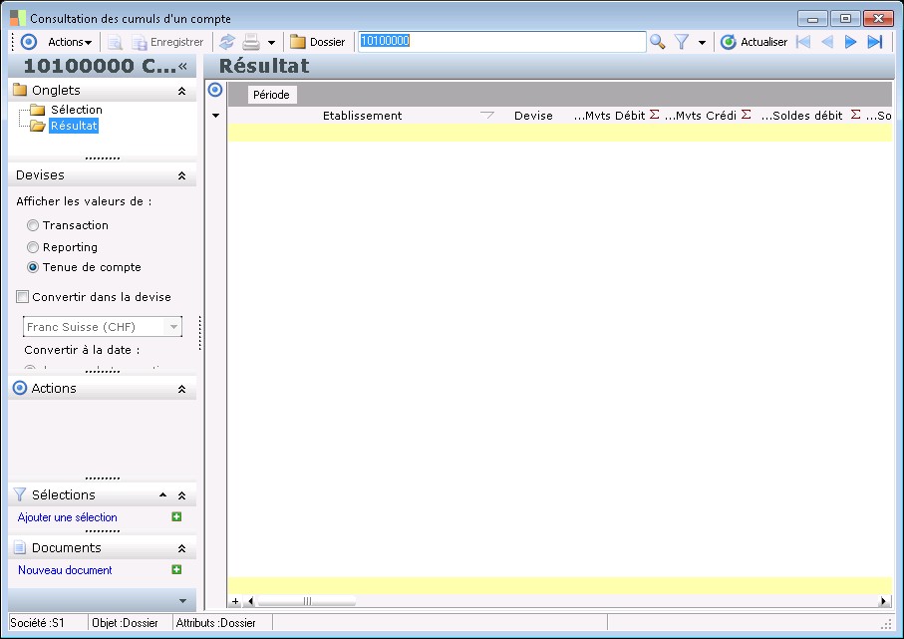This screenshot has height=639, width=904.
Task: Click the Résultat grid circle icon
Action: pos(215,90)
